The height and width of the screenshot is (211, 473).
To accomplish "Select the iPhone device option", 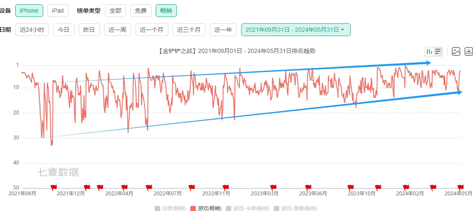I will [29, 11].
